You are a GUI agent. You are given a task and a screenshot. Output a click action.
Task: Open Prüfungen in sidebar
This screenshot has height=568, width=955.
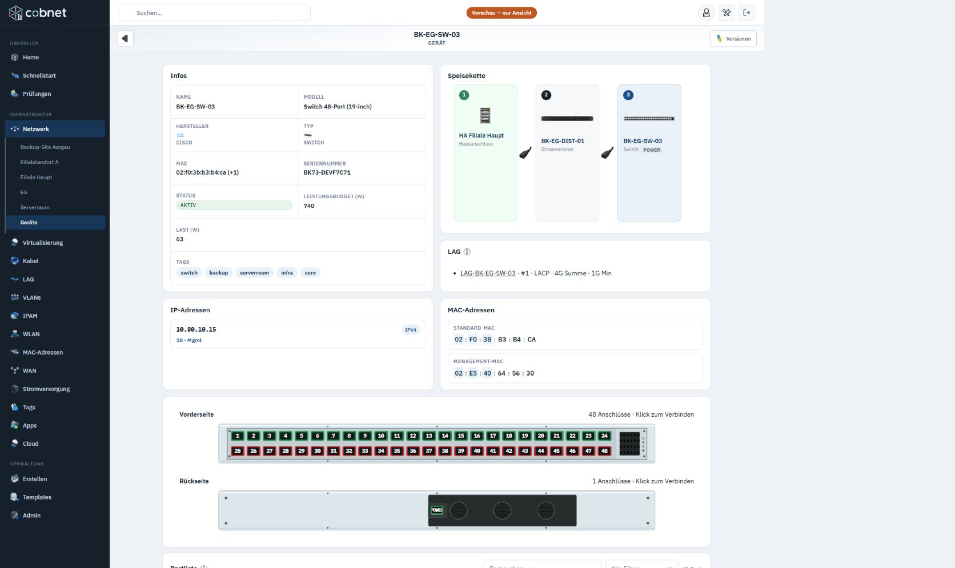55,94
